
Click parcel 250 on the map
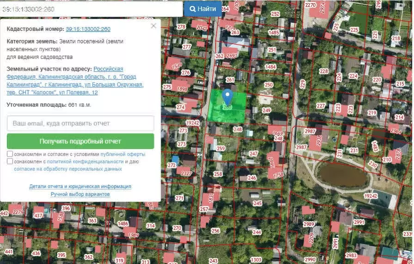click(268, 85)
